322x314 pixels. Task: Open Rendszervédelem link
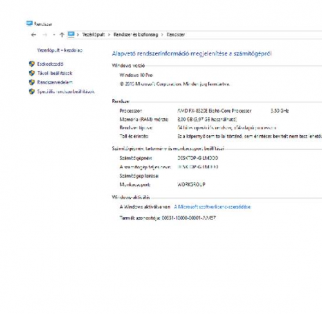click(x=55, y=82)
